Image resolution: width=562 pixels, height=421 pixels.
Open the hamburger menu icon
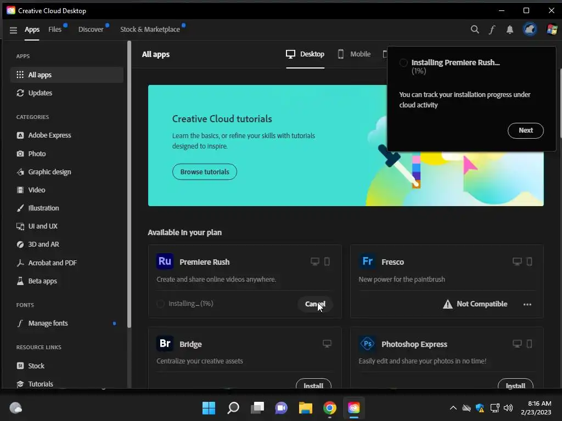(13, 30)
